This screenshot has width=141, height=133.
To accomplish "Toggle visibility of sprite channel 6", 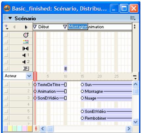I will tap(6, 118).
